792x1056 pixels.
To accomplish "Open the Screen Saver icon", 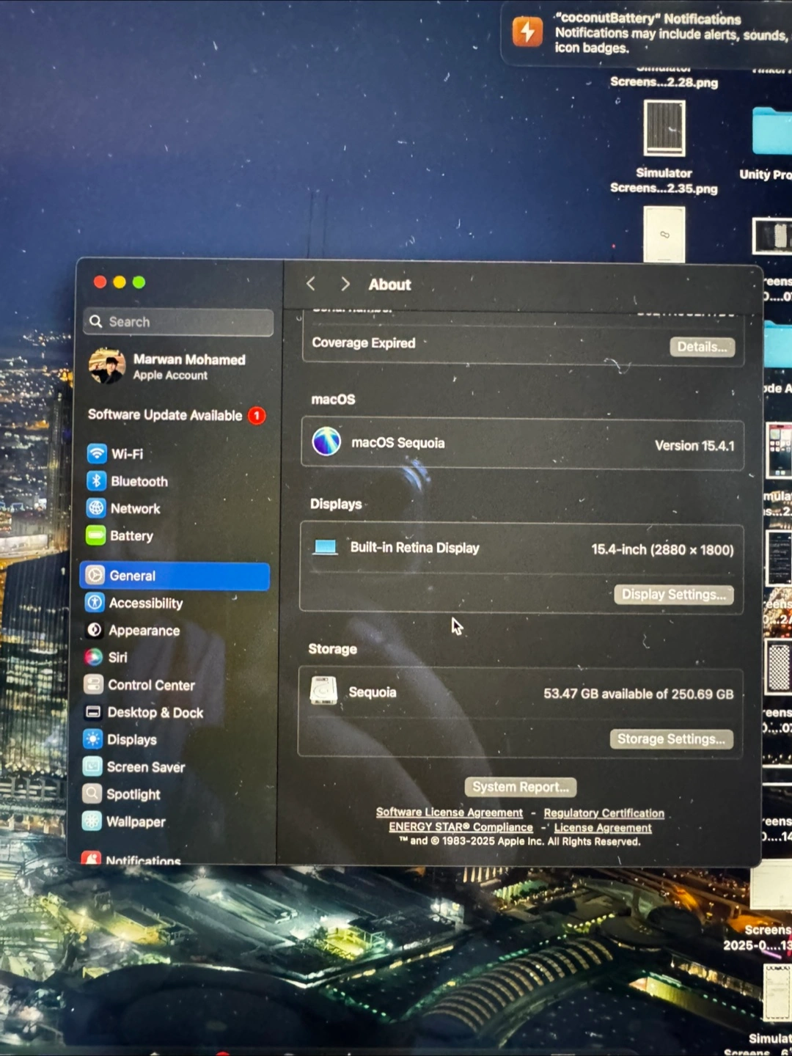I will click(x=92, y=766).
